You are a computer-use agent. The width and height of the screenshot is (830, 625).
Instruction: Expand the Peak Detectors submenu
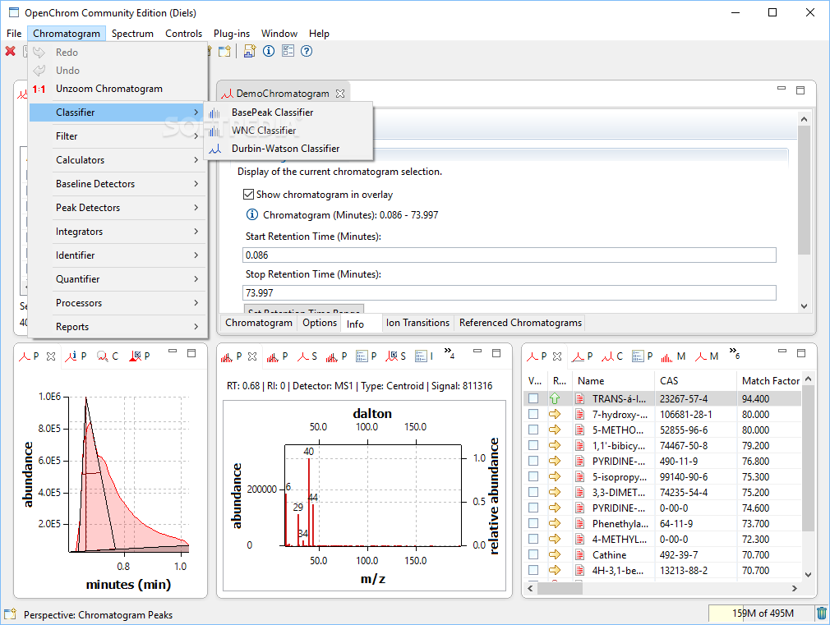click(x=118, y=208)
